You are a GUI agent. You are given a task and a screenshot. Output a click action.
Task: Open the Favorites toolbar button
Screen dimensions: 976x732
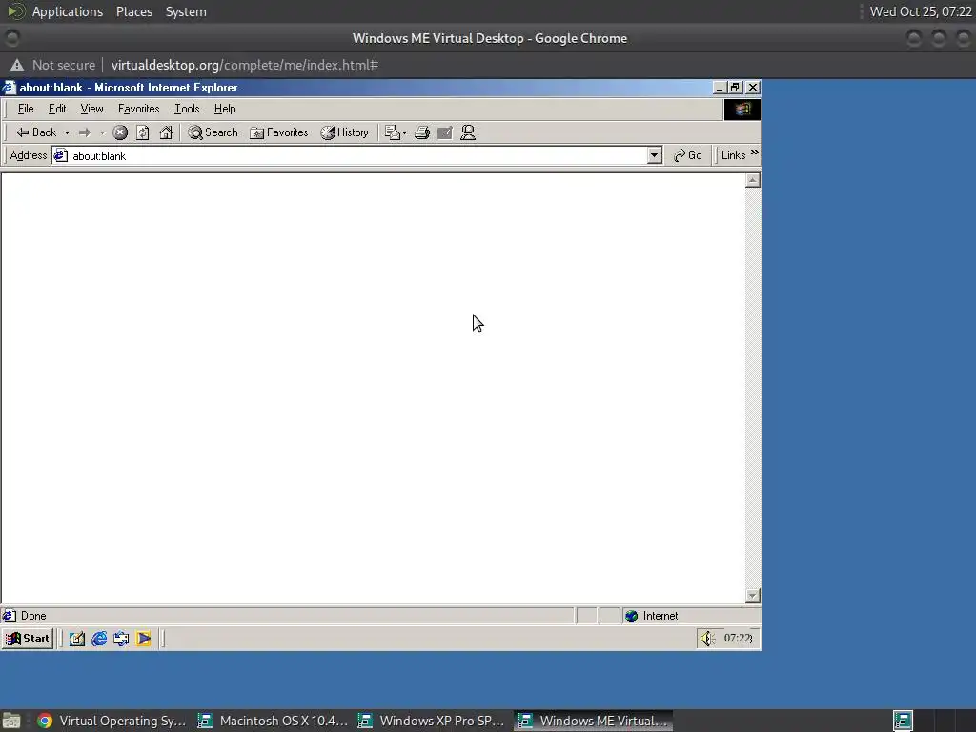(279, 132)
